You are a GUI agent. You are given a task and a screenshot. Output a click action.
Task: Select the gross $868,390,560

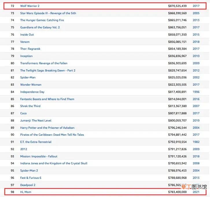coord(177,13)
